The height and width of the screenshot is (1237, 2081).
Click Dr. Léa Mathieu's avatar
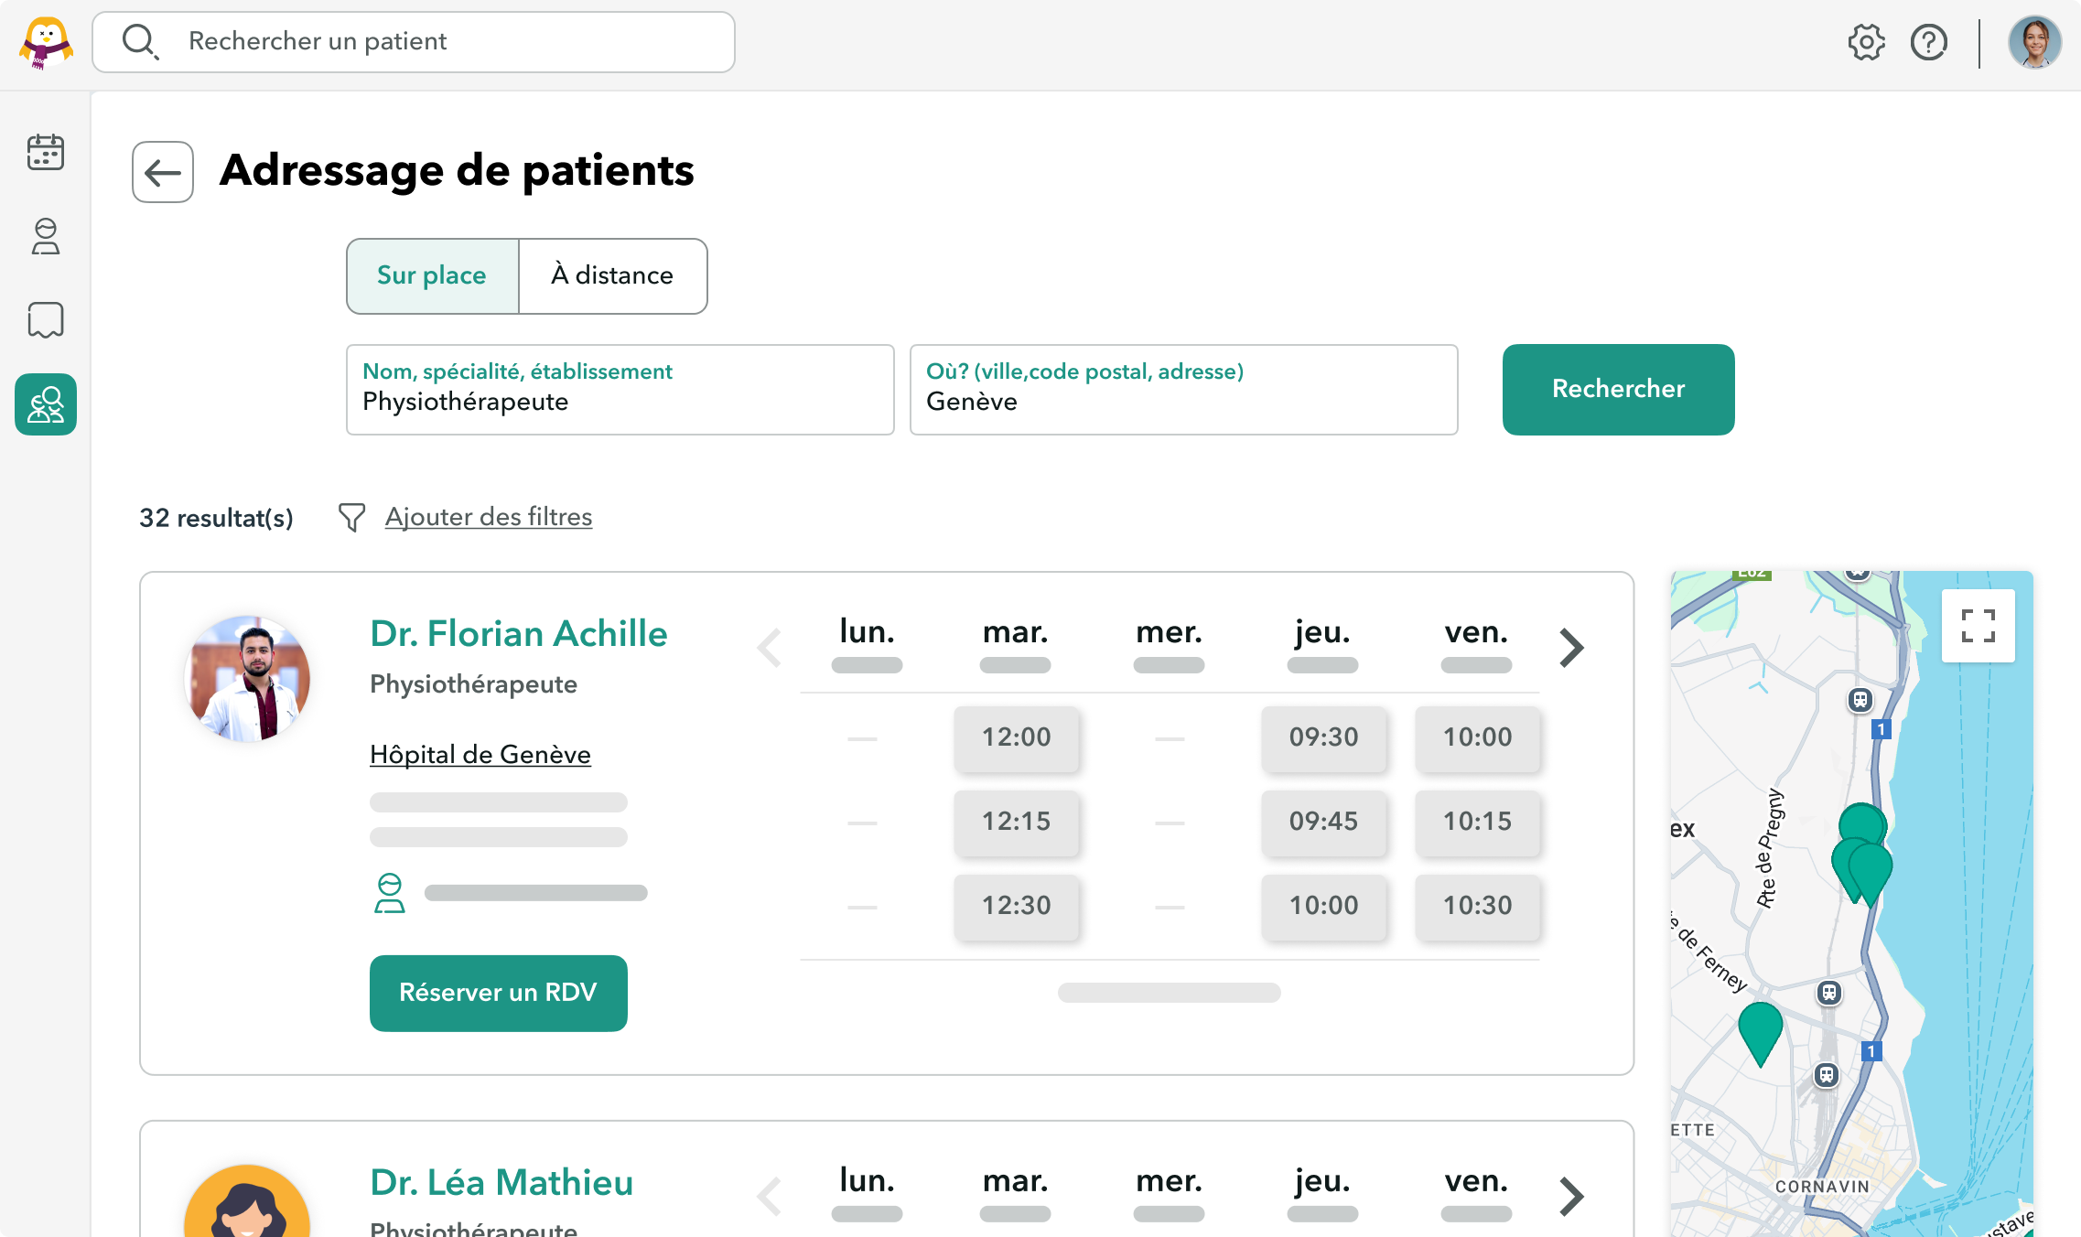coord(247,1200)
